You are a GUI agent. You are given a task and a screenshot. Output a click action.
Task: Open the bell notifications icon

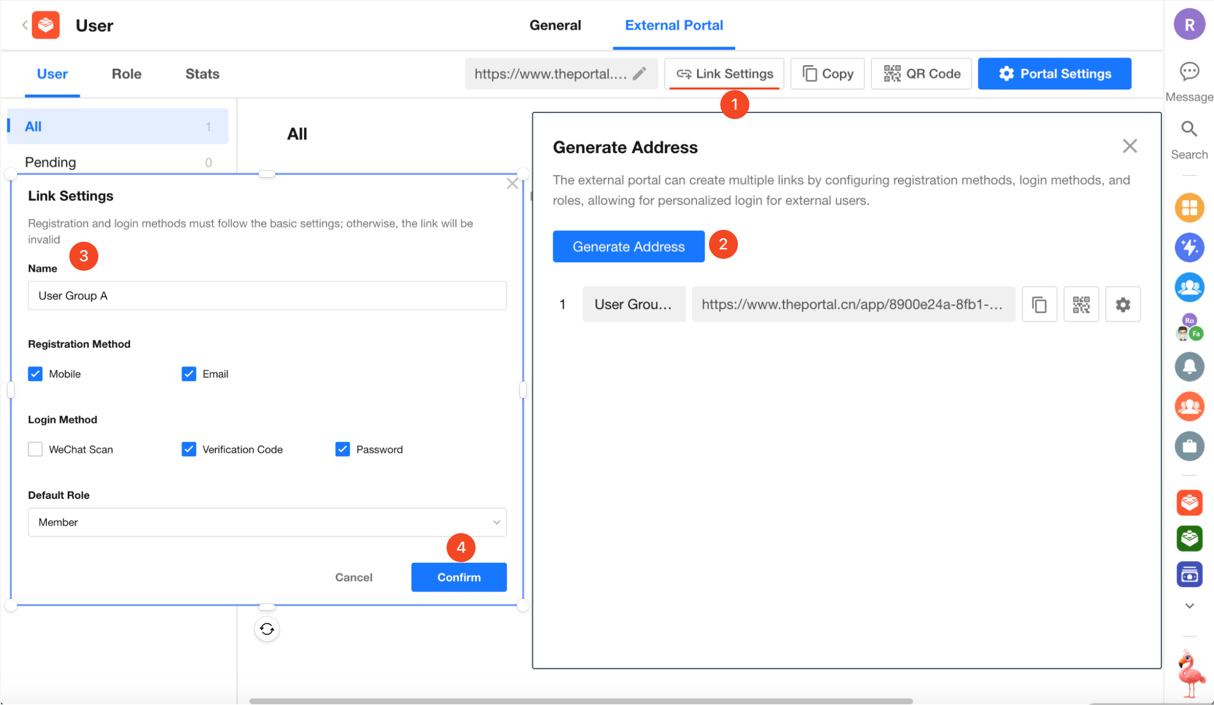tap(1189, 366)
